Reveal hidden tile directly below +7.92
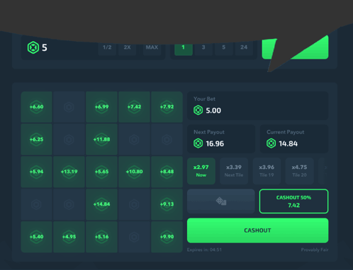This screenshot has width=353, height=270. click(167, 139)
